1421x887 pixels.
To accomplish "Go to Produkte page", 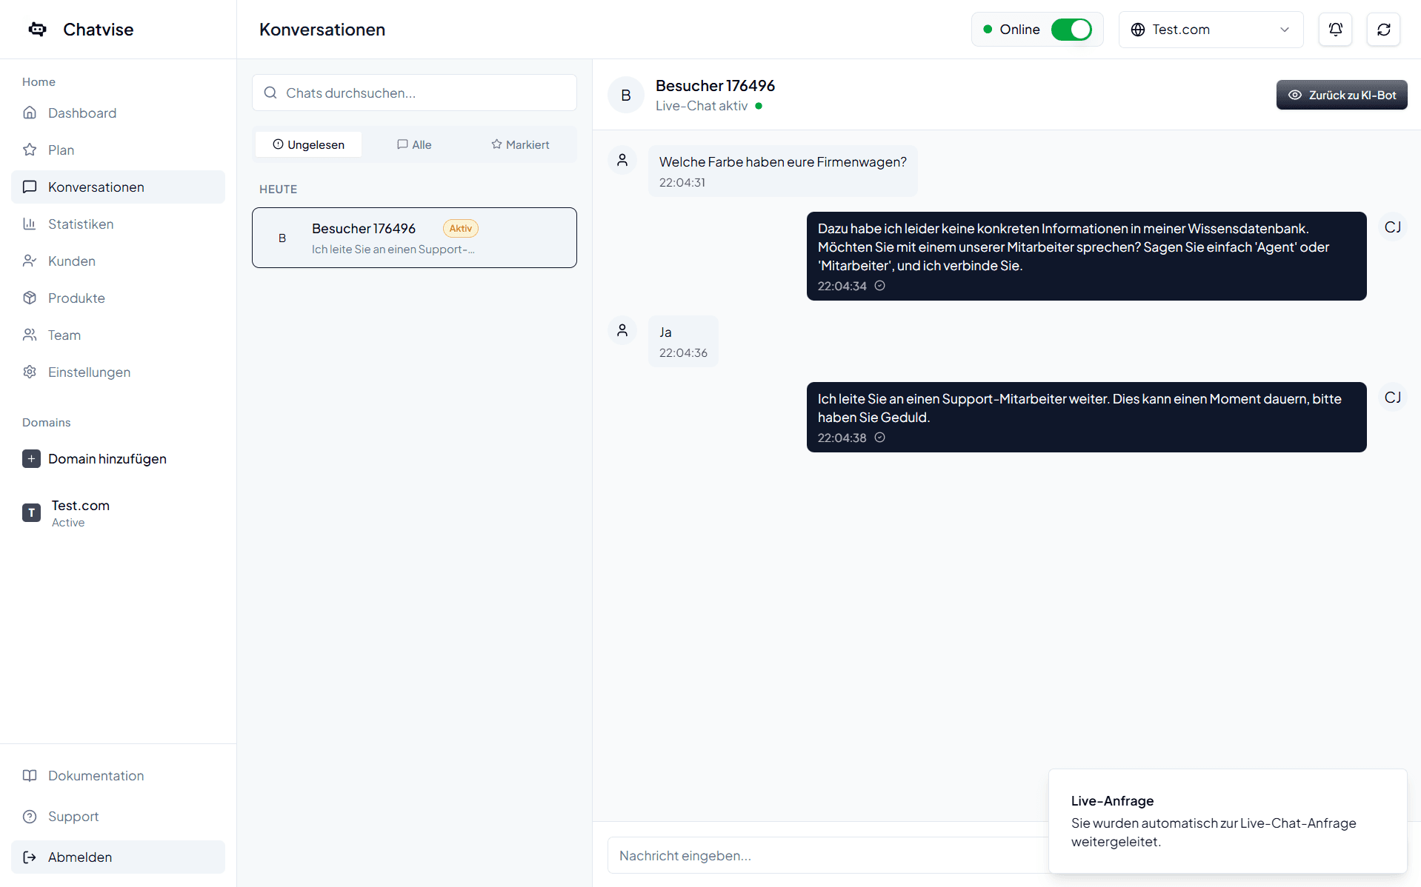I will [76, 298].
